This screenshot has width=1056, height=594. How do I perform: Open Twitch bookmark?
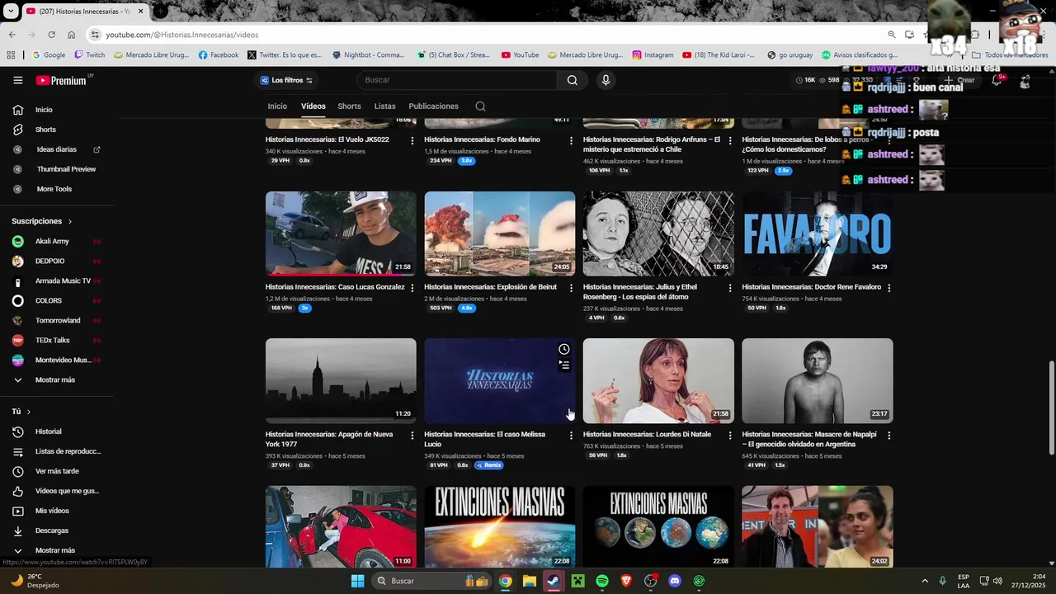pos(90,55)
